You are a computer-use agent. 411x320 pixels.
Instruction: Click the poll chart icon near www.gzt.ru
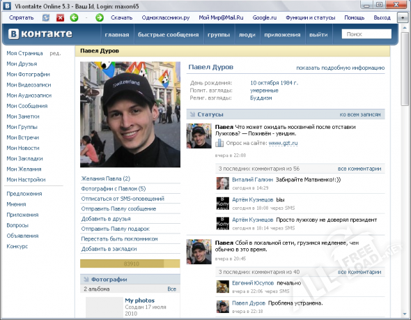(x=219, y=143)
